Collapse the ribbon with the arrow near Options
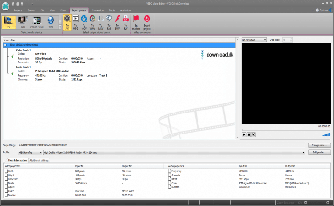This screenshot has height=206, width=334. tap(313, 10)
